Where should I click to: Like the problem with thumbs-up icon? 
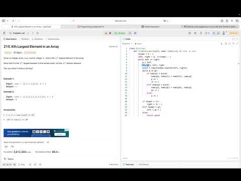pos(8,164)
